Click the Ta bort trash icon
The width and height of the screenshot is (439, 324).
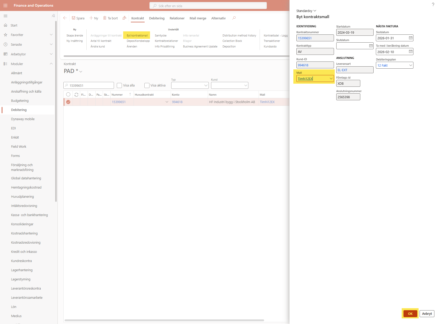pyautogui.click(x=105, y=18)
